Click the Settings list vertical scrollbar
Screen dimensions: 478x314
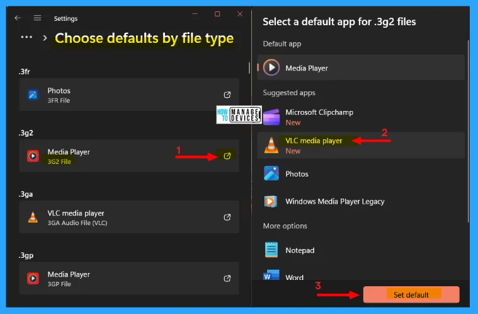[x=249, y=67]
